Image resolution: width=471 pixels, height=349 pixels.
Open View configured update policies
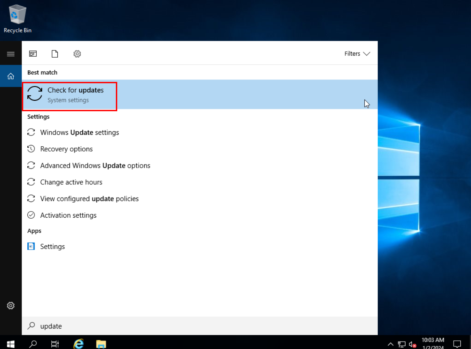(x=89, y=199)
